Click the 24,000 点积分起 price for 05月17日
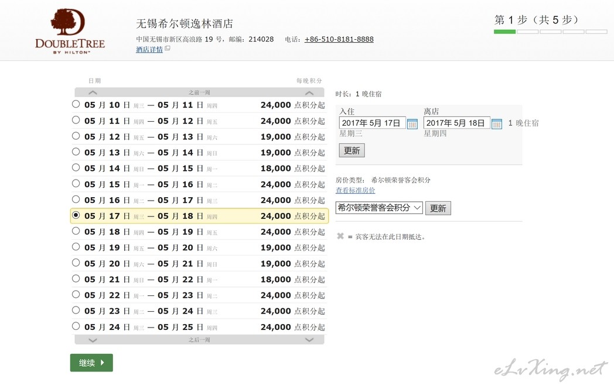This screenshot has height=389, width=614. 293,216
